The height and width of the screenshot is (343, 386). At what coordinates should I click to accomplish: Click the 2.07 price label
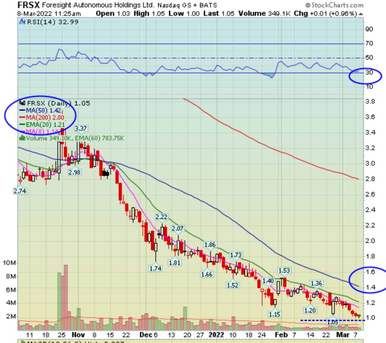coord(177,228)
